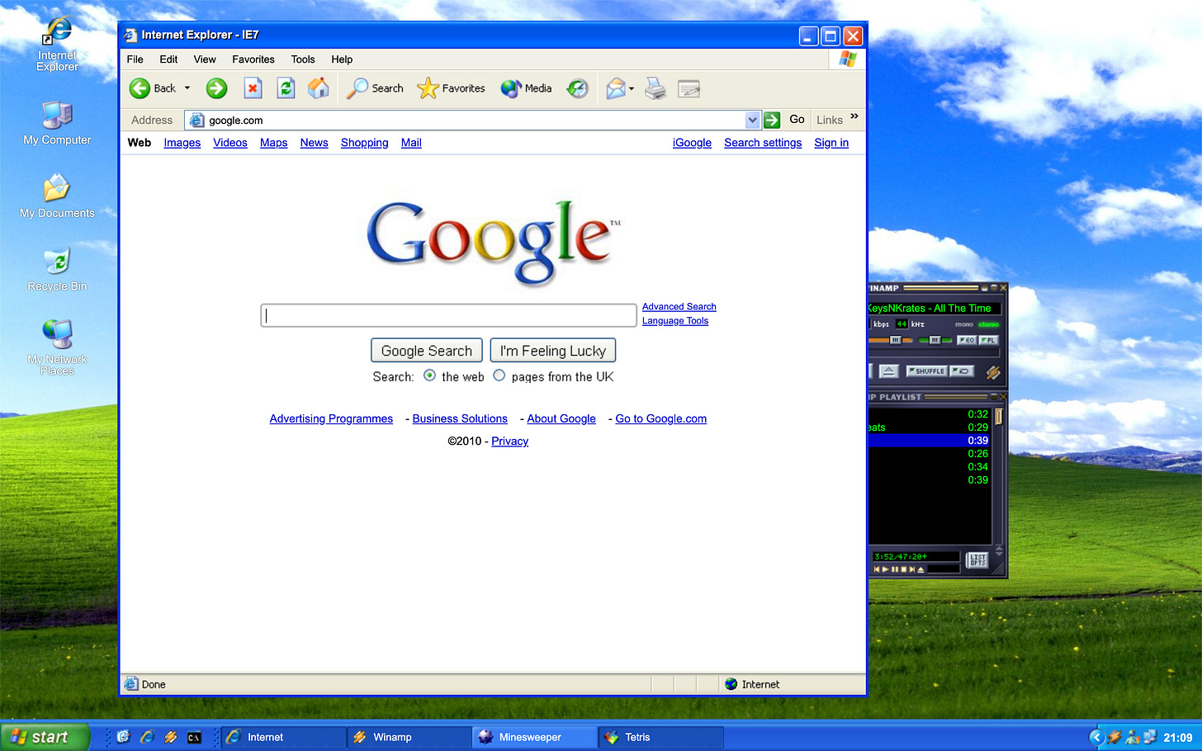Image resolution: width=1202 pixels, height=751 pixels.
Task: Go to the Home page icon
Action: pos(319,88)
